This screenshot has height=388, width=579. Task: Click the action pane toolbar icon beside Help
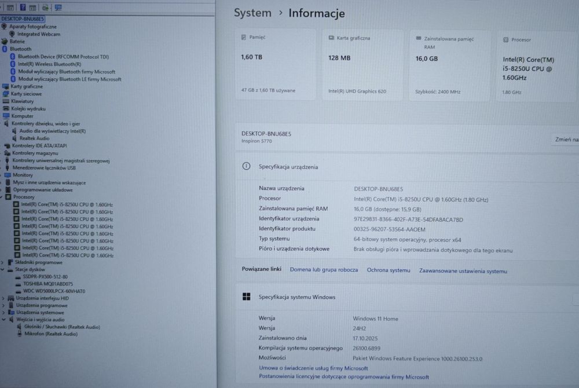click(32, 7)
